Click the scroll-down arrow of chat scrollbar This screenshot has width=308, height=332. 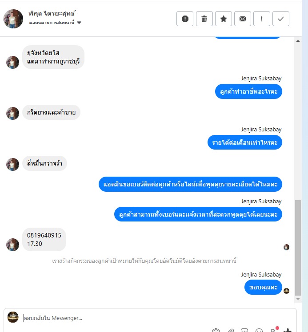(298, 299)
